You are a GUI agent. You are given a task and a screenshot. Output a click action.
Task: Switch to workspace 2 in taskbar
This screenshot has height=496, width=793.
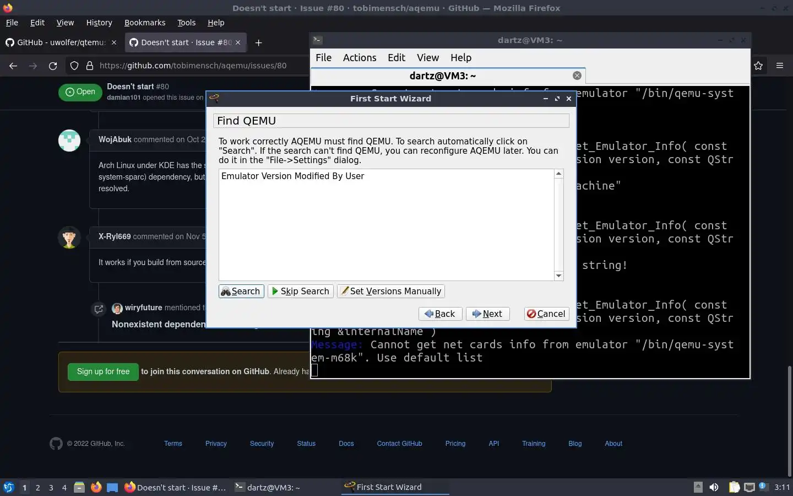(37, 487)
